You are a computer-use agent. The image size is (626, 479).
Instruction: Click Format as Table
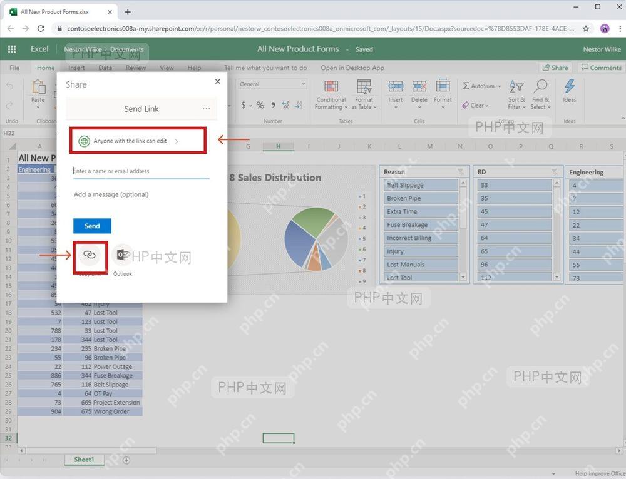coord(364,94)
